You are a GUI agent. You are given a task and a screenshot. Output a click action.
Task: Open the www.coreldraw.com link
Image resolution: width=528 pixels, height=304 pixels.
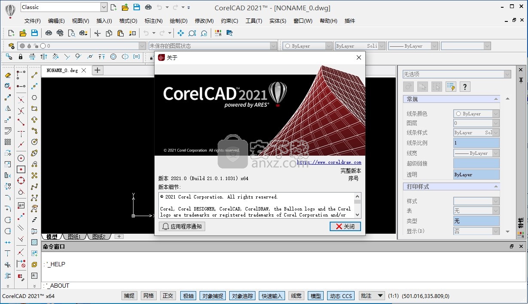pyautogui.click(x=329, y=162)
